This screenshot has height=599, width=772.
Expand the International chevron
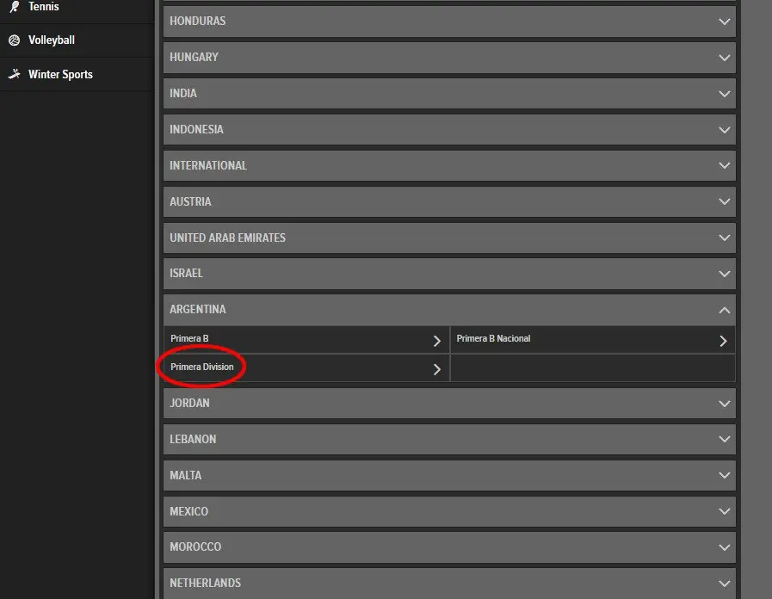(725, 166)
